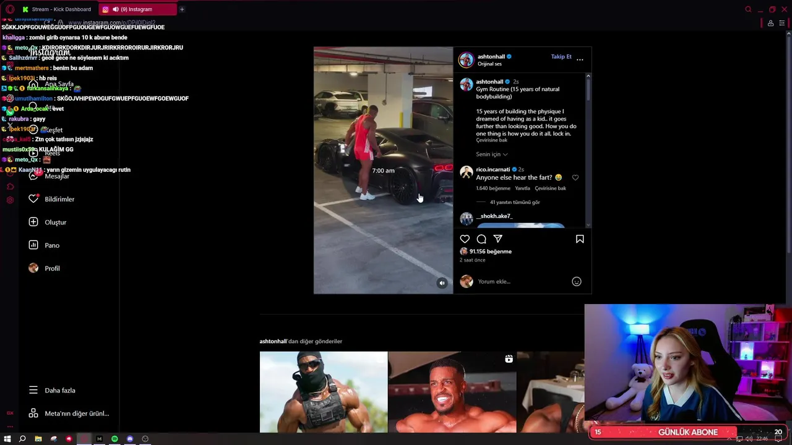Click the parking garage video to pause
The width and height of the screenshot is (792, 445).
coord(383,170)
